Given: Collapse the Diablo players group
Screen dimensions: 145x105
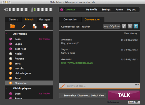Looking at the screenshot, I should [x=6, y=88].
